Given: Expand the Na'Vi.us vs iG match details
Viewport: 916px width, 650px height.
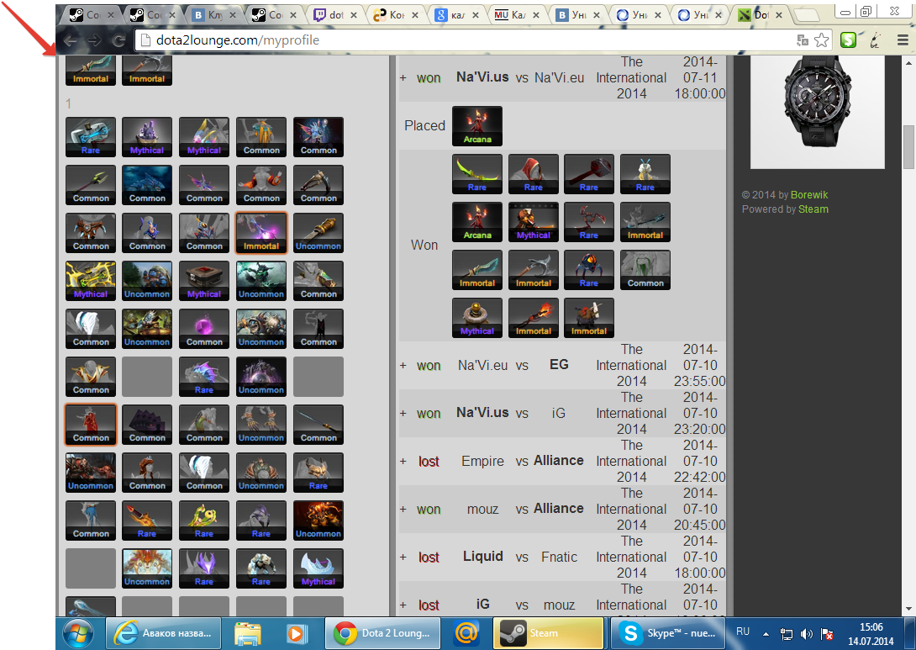Looking at the screenshot, I should (403, 413).
